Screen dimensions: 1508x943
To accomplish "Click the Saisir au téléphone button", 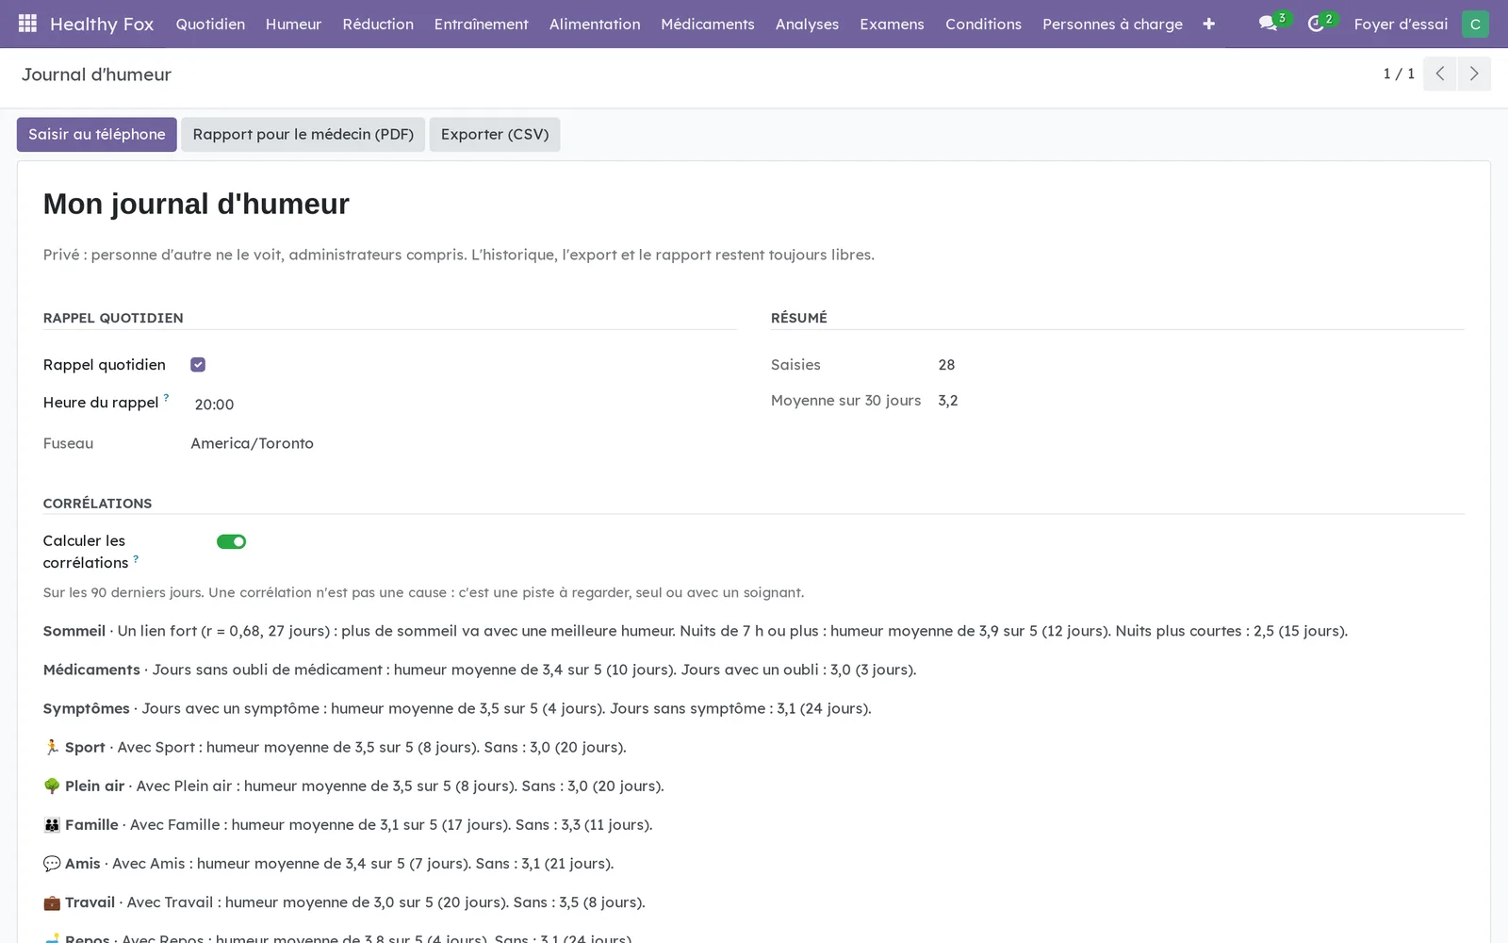I will [97, 134].
